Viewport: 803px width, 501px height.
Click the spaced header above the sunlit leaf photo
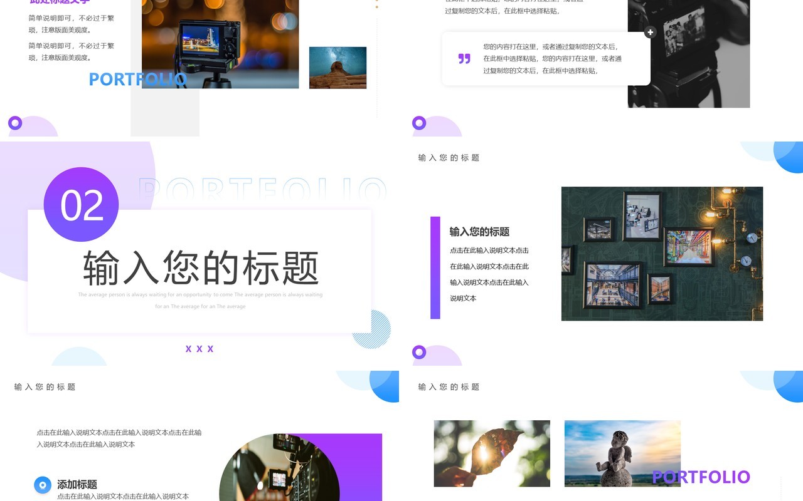tap(449, 387)
